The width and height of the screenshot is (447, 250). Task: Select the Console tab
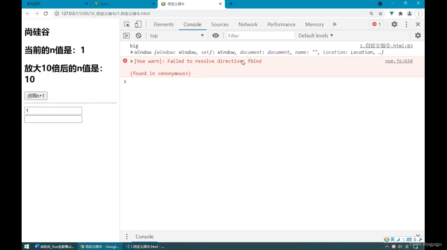coord(193,24)
